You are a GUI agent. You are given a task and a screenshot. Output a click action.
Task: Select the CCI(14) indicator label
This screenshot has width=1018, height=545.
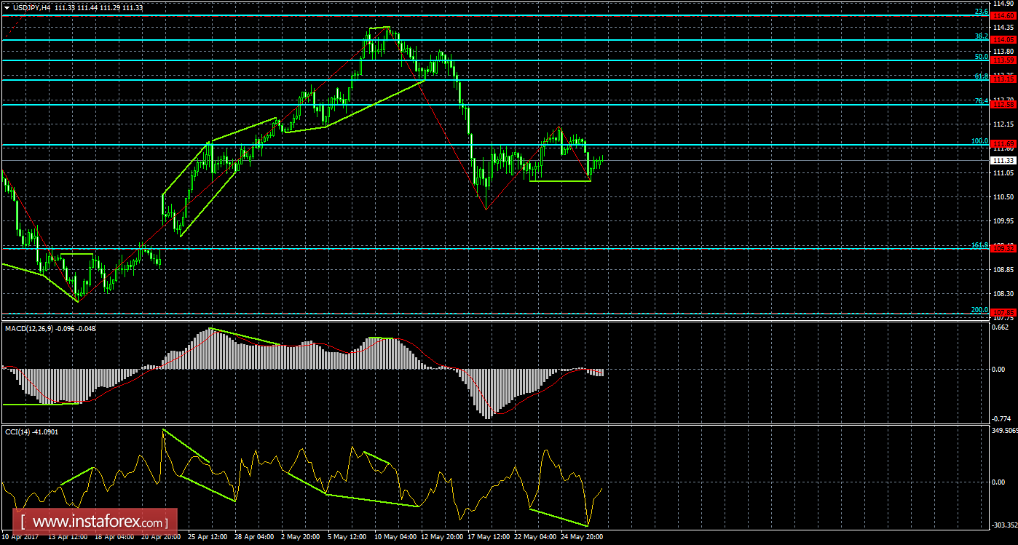click(20, 431)
